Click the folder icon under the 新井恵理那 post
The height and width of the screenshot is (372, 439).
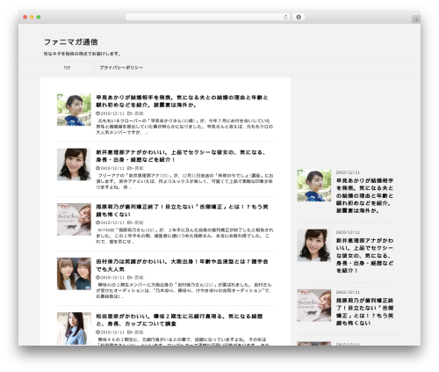[x=129, y=168]
